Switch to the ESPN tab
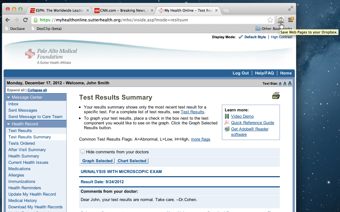Viewport: 340px width, 212px height. point(59,10)
